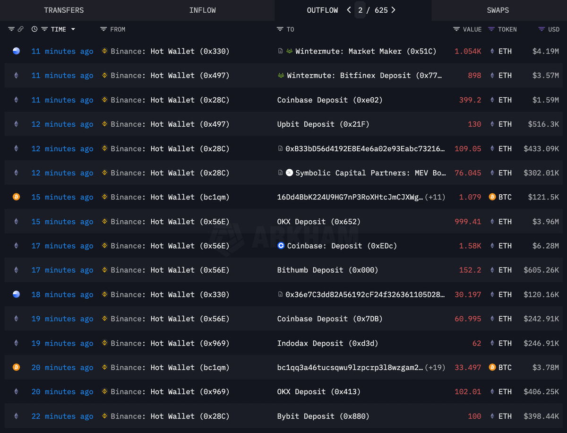Click Binance logo in Wintermute Bitfinex Deposit row
The height and width of the screenshot is (433, 567).
pos(104,76)
